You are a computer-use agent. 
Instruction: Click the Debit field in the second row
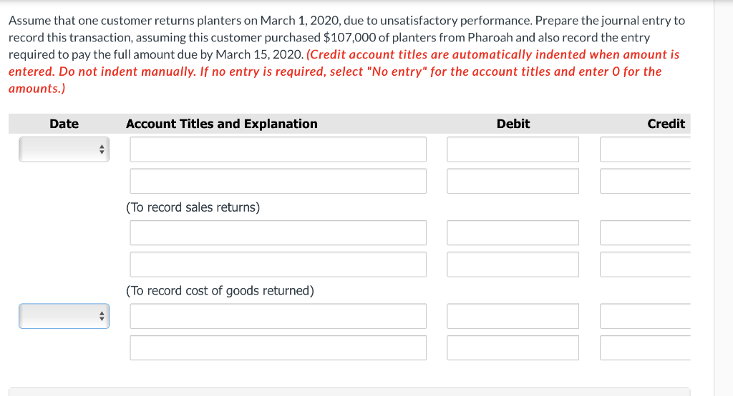pyautogui.click(x=513, y=181)
